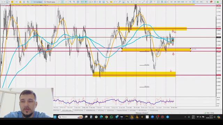The width and height of the screenshot is (223, 125).
Task: Open the search magnifier in toolbar
Action: [207, 2]
